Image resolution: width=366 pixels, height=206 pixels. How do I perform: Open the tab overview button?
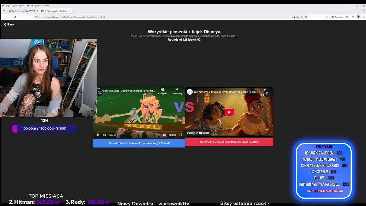click(4, 11)
